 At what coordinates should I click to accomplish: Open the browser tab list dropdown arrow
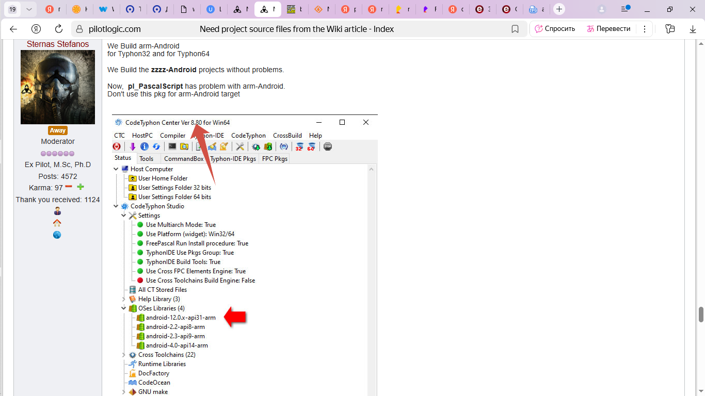tap(28, 9)
